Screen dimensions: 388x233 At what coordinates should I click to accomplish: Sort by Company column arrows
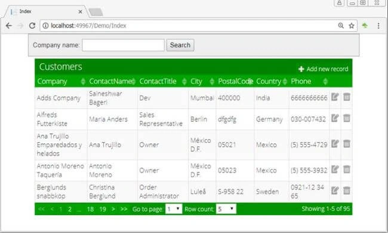point(83,81)
